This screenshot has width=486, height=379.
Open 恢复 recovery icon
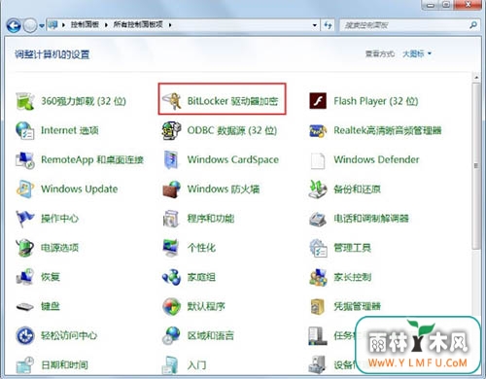click(x=24, y=277)
